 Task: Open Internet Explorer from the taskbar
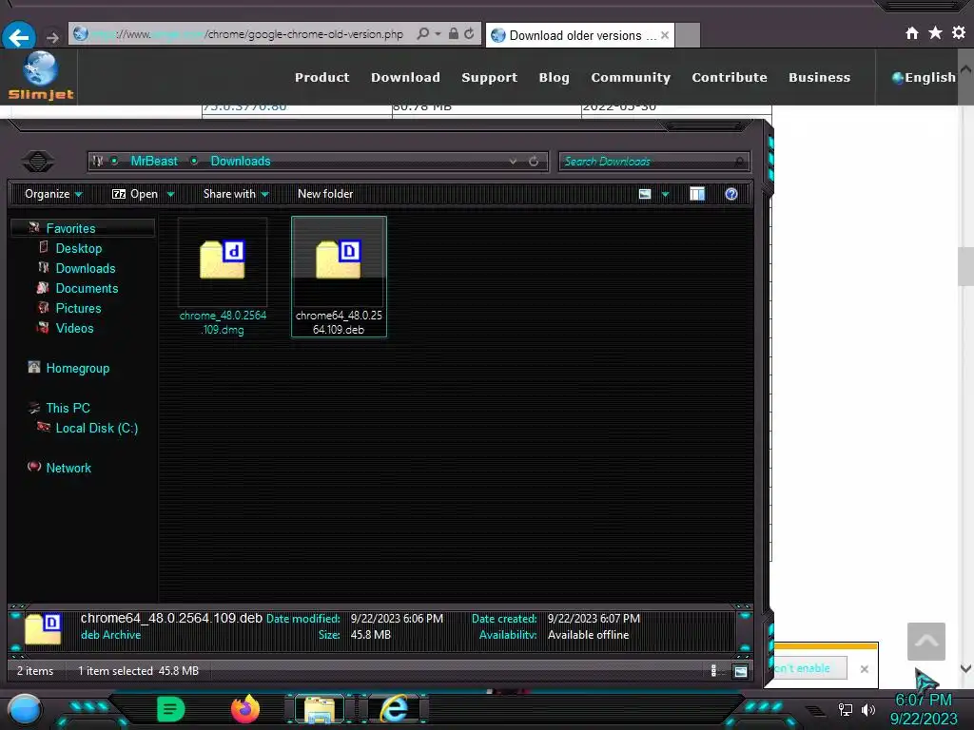(x=395, y=709)
